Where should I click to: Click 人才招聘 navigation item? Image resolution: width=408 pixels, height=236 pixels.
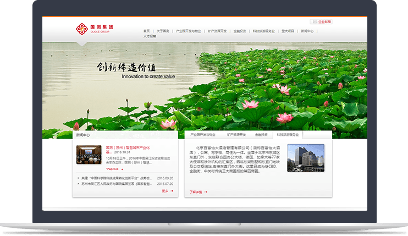(x=150, y=36)
